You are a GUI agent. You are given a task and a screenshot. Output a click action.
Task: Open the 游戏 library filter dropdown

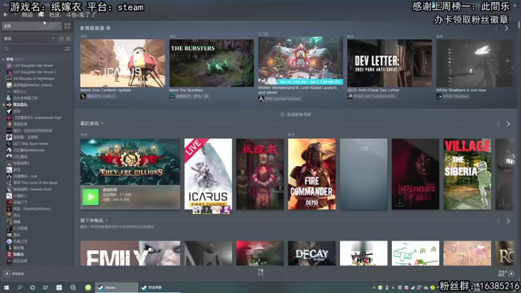tap(29, 38)
